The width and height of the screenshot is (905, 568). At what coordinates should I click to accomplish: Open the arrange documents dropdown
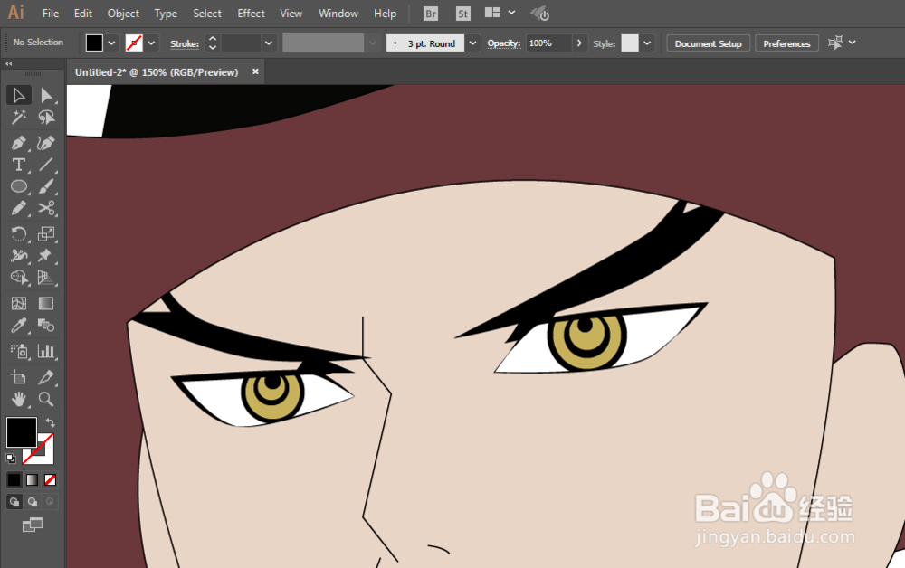(511, 13)
